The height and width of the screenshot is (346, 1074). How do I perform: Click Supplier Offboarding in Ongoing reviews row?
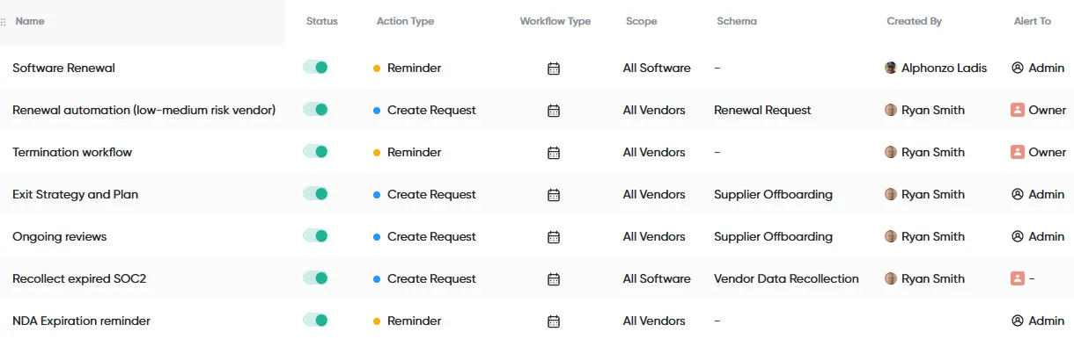click(773, 236)
